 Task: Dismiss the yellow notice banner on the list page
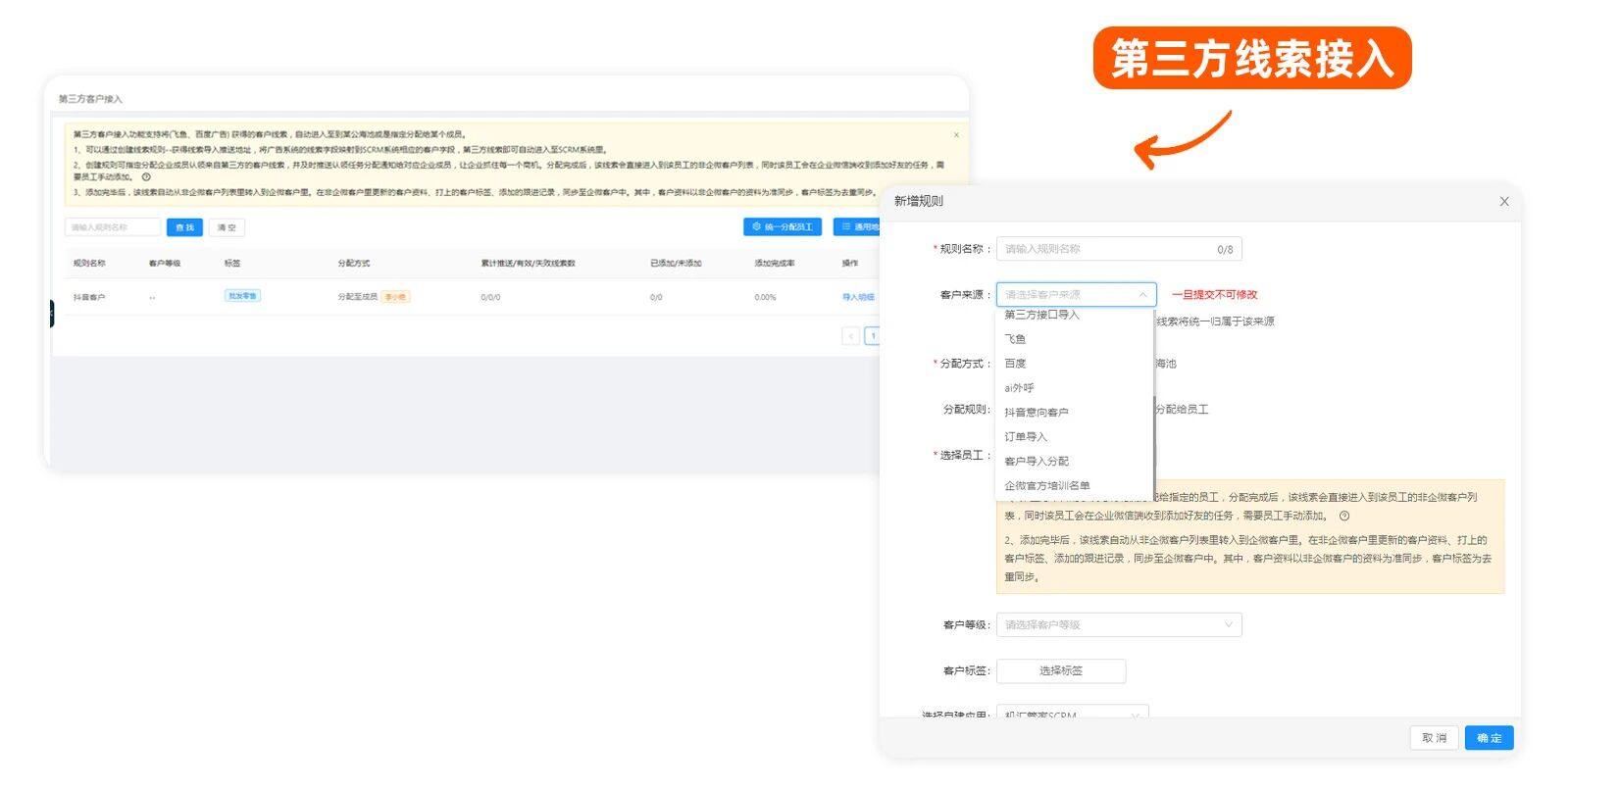coord(956,135)
